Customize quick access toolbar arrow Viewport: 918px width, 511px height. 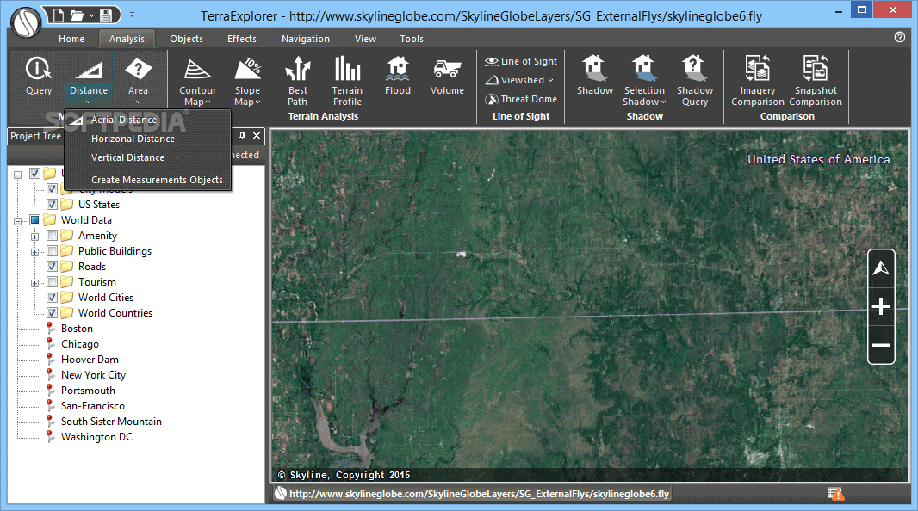pyautogui.click(x=132, y=15)
